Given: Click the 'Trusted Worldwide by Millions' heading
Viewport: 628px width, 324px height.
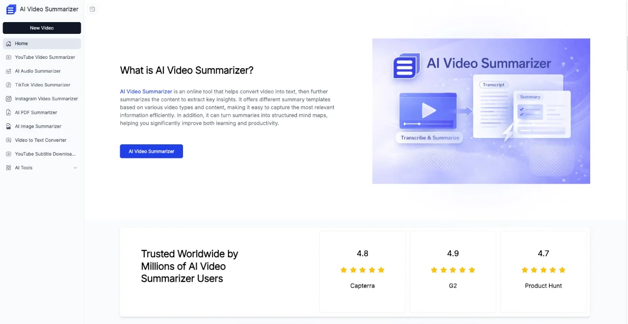Looking at the screenshot, I should pos(189,266).
